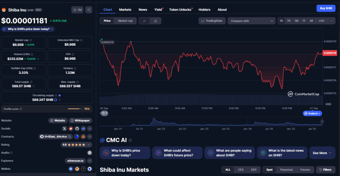Click the FDV info icon

click(x=73, y=54)
